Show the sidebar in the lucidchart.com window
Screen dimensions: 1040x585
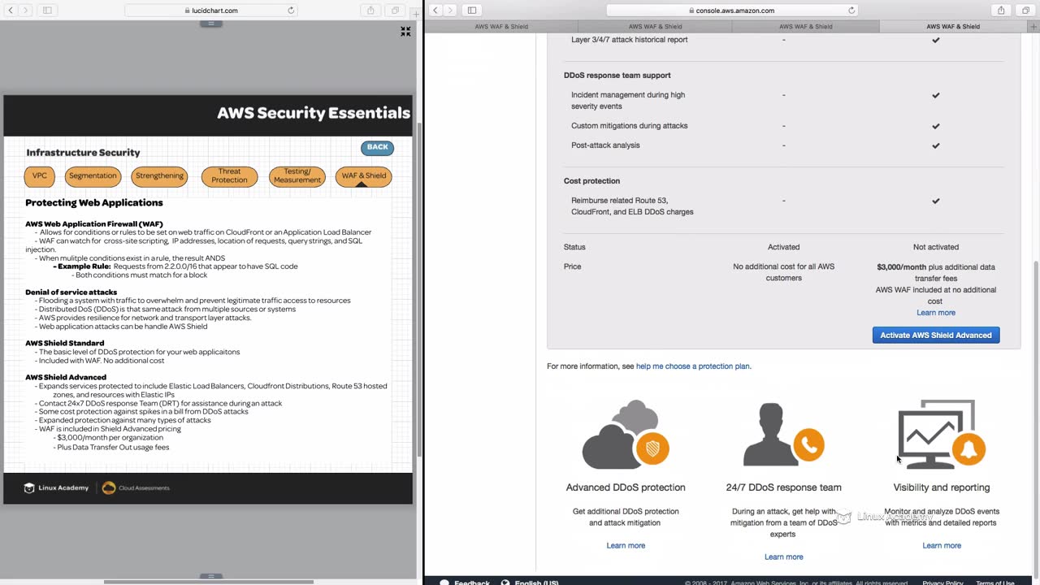click(47, 11)
